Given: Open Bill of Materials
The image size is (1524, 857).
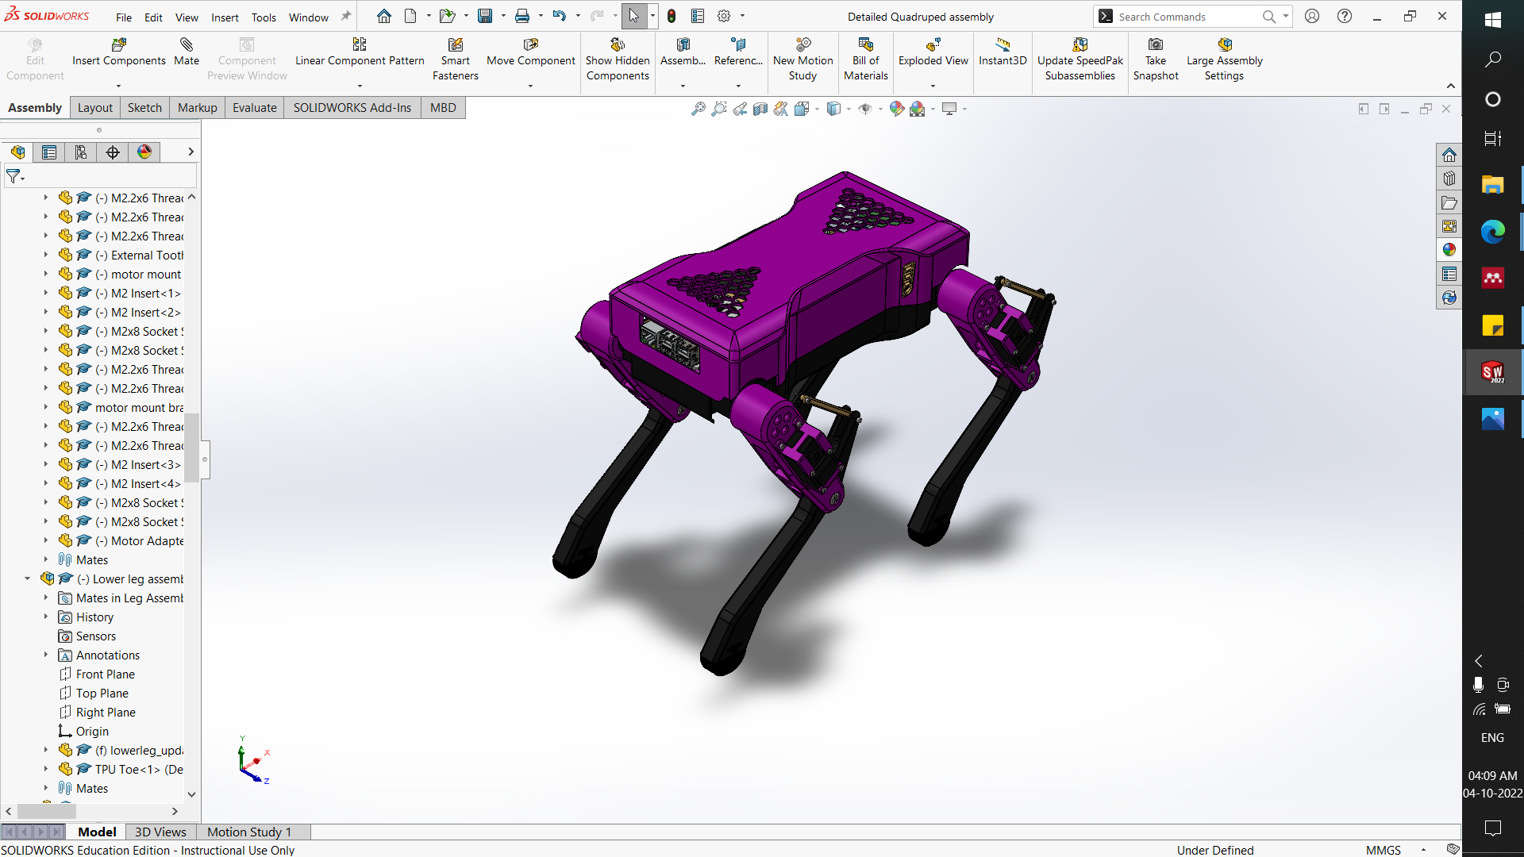Looking at the screenshot, I should 865,54.
